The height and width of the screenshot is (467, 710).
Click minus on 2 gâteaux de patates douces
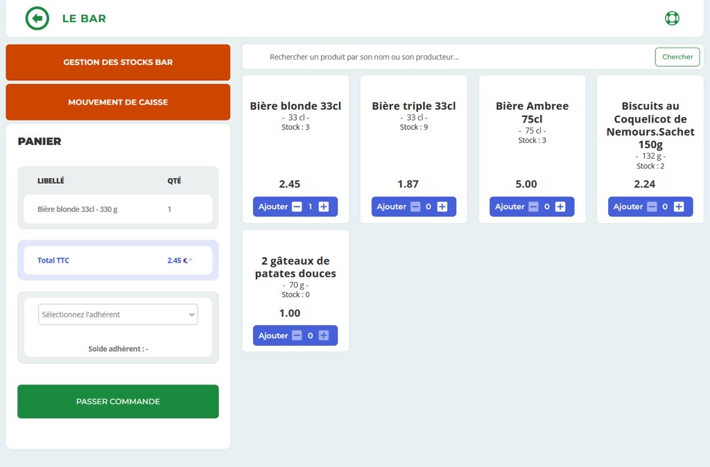pyautogui.click(x=297, y=335)
